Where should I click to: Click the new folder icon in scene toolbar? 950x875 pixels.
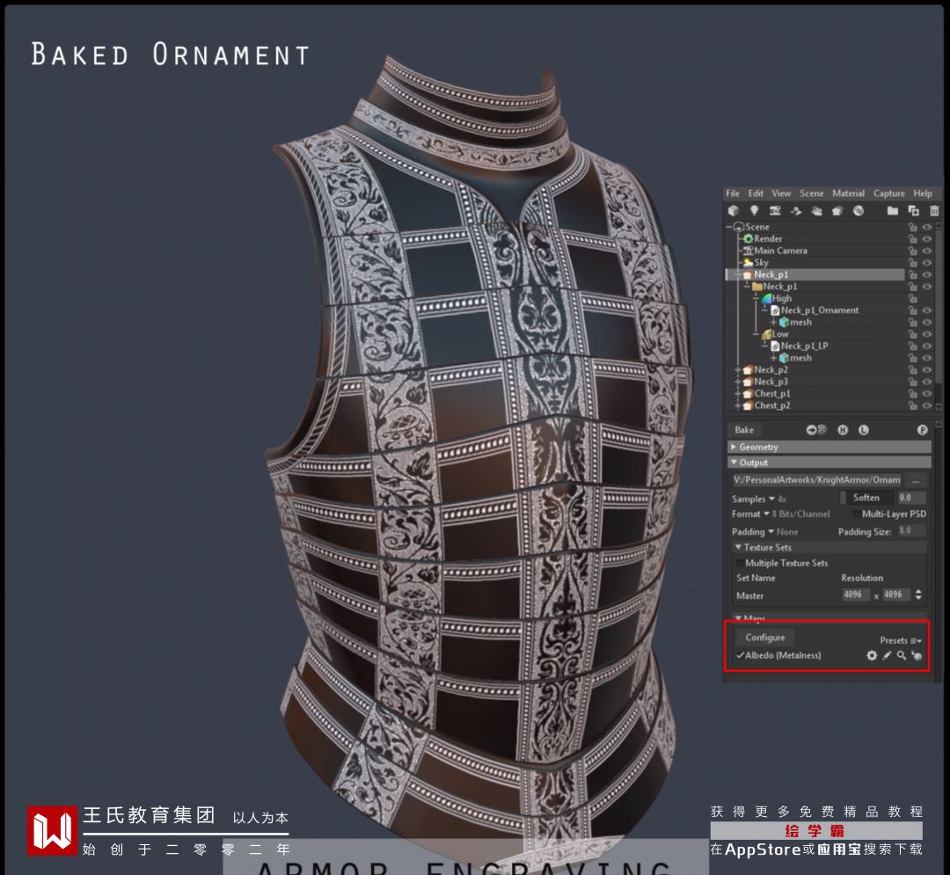coord(893,211)
